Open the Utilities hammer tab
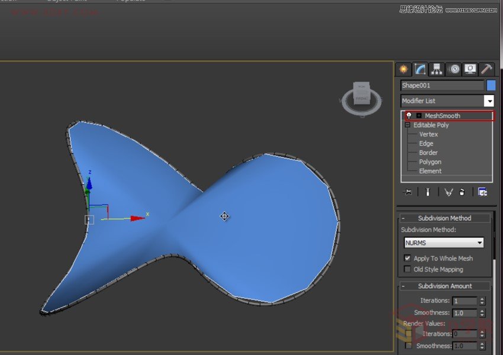The image size is (503, 355). (x=486, y=69)
